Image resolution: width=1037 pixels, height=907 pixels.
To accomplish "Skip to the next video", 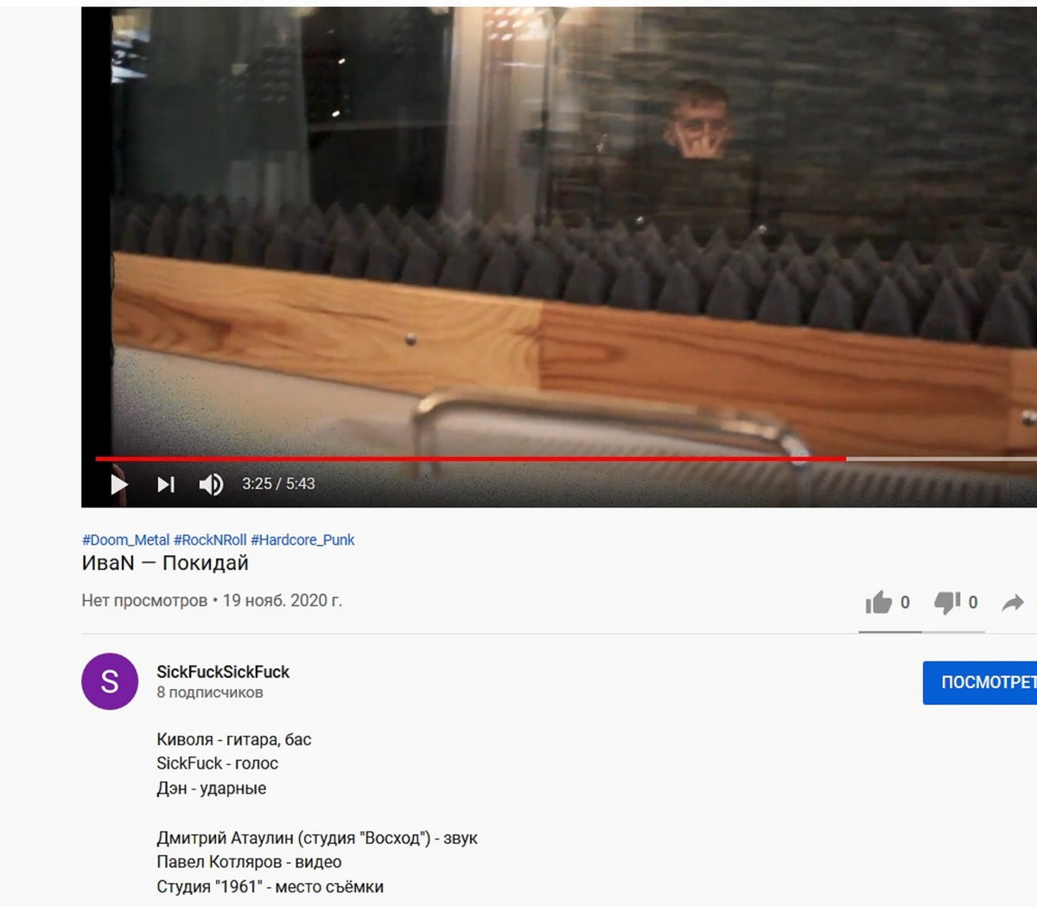I will pos(166,484).
